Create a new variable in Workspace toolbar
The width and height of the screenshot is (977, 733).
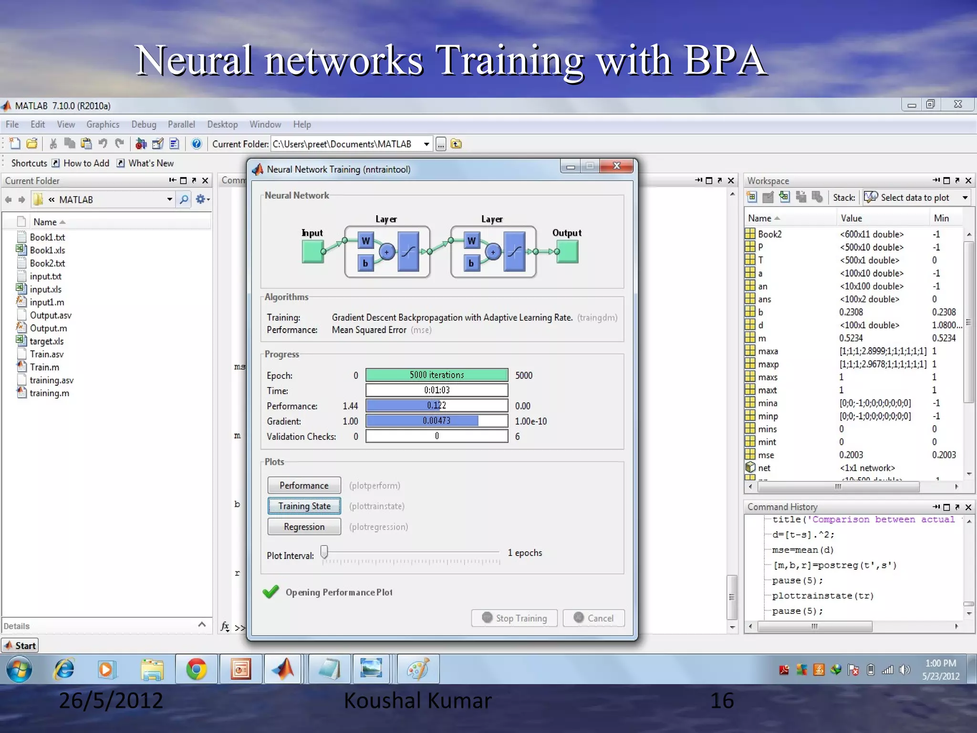(752, 197)
